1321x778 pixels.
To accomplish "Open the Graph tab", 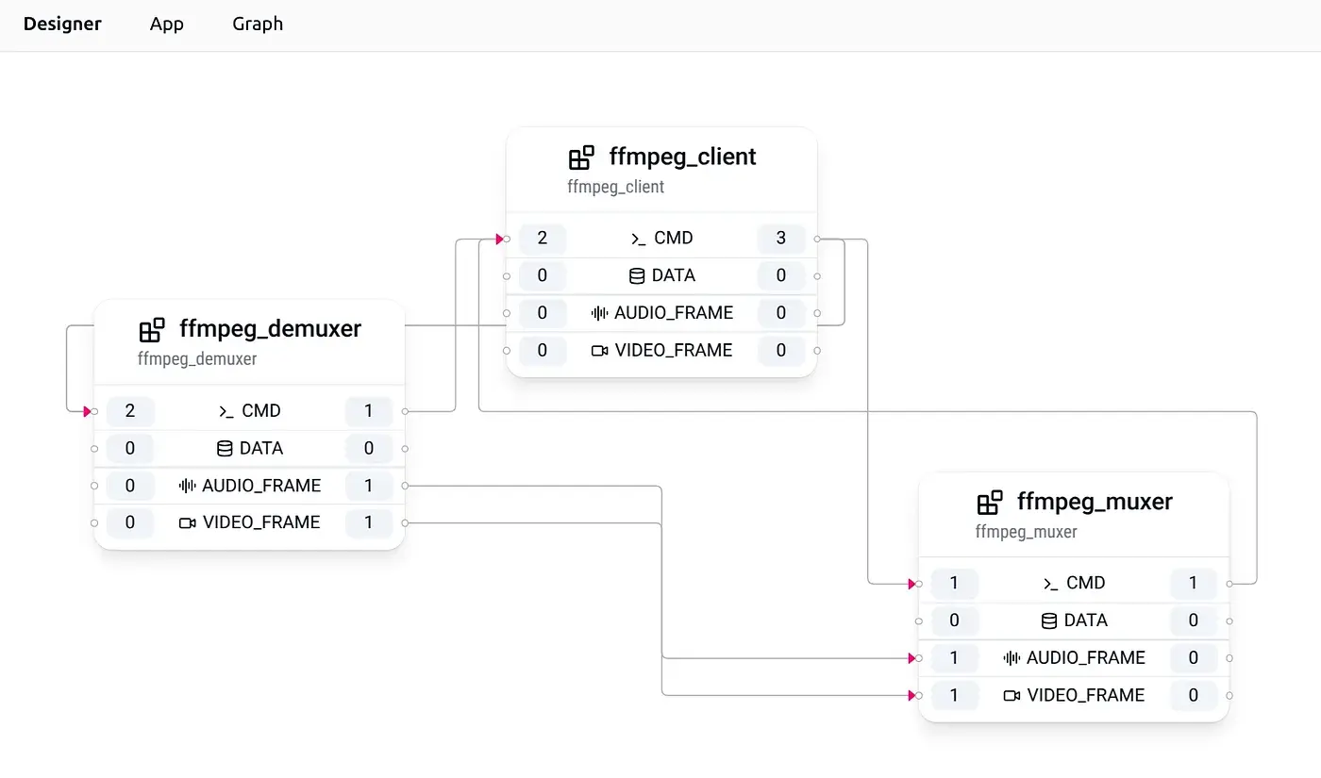I will (x=258, y=25).
